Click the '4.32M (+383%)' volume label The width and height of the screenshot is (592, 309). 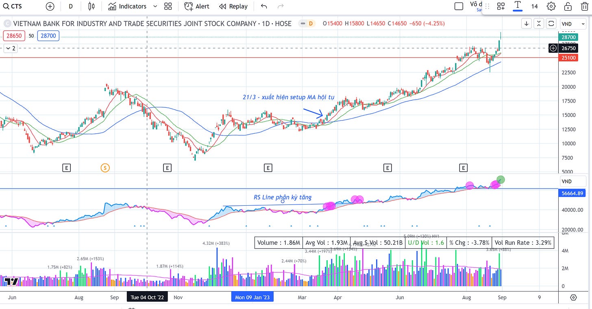(x=216, y=243)
